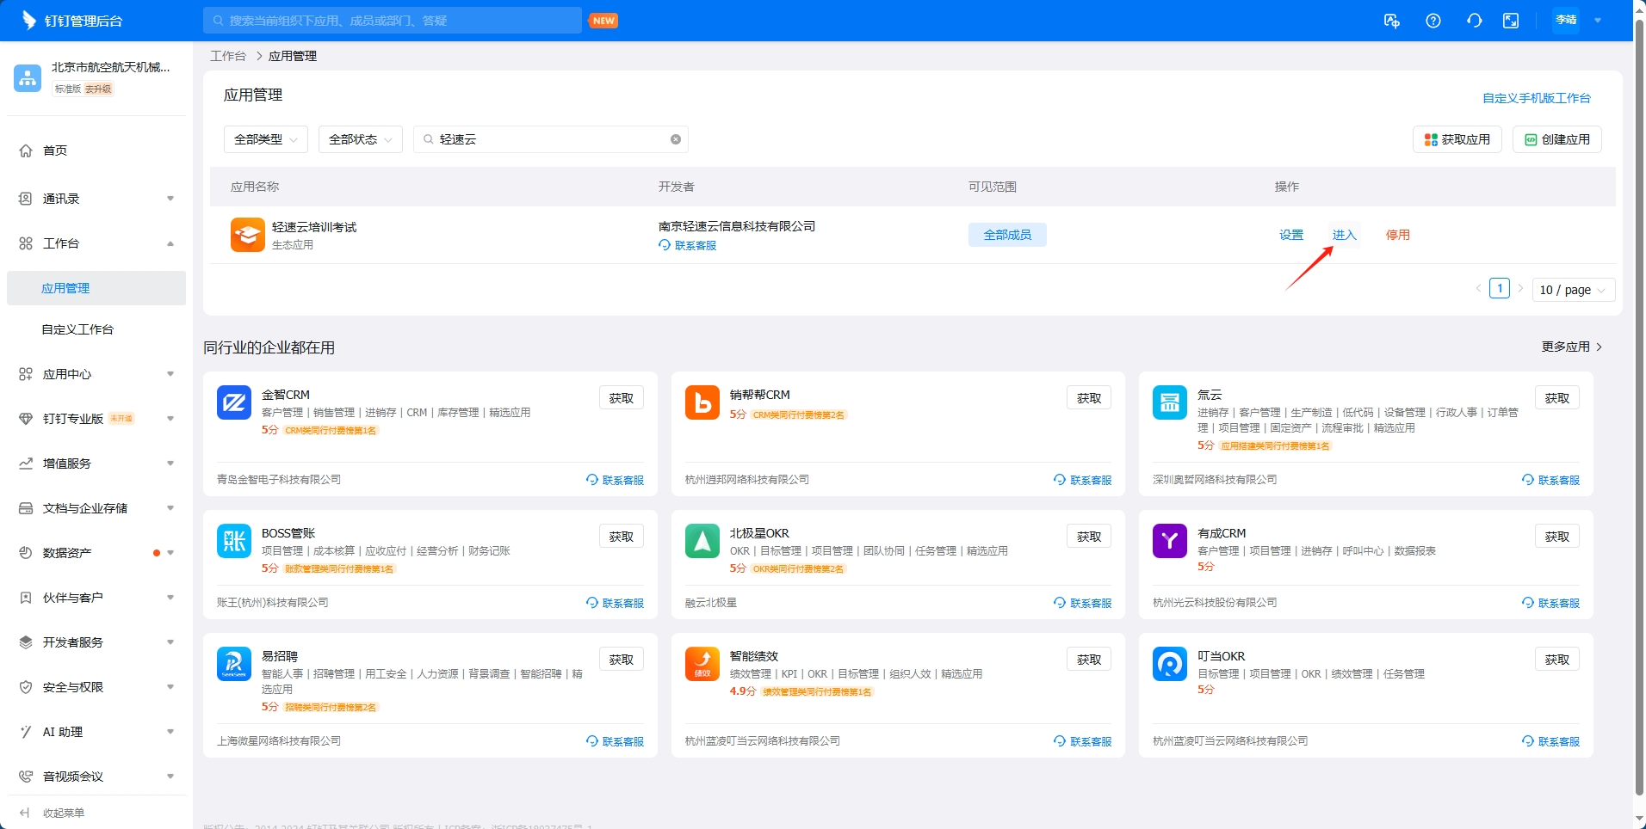Expand the 通讯录 sidebar menu
Screen dimensions: 1646x829
(x=96, y=199)
